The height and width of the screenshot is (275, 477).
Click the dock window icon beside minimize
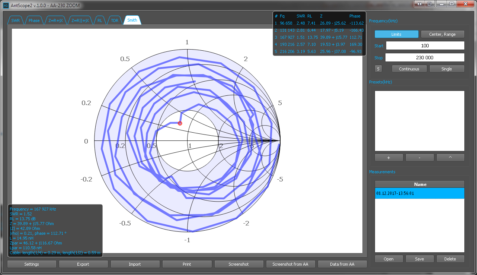430,4
